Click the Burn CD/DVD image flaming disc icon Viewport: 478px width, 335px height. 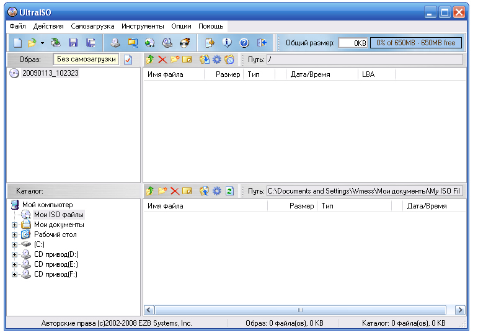(185, 43)
